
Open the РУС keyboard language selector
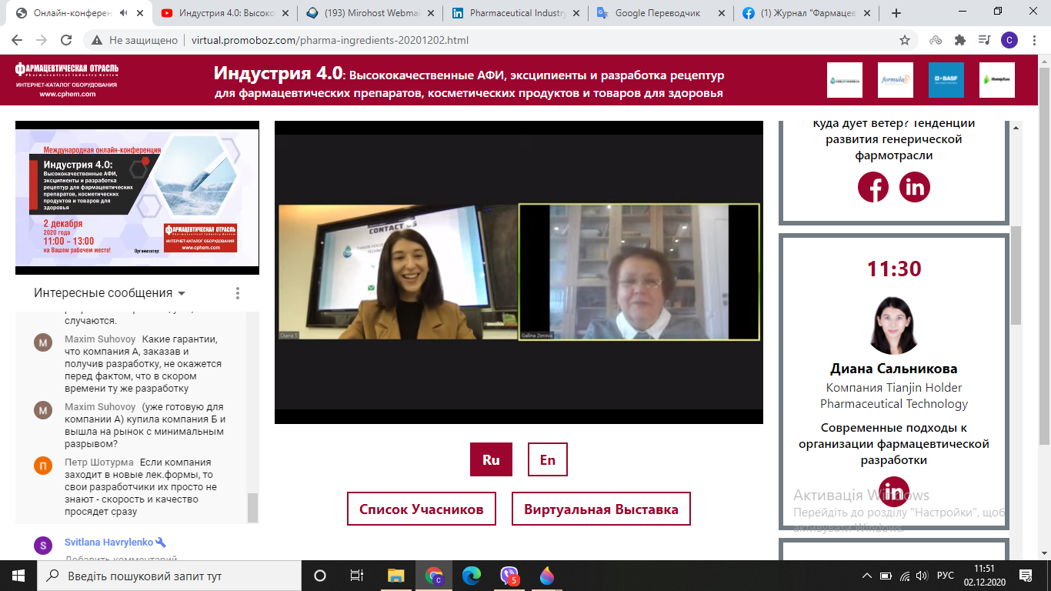[x=945, y=576]
